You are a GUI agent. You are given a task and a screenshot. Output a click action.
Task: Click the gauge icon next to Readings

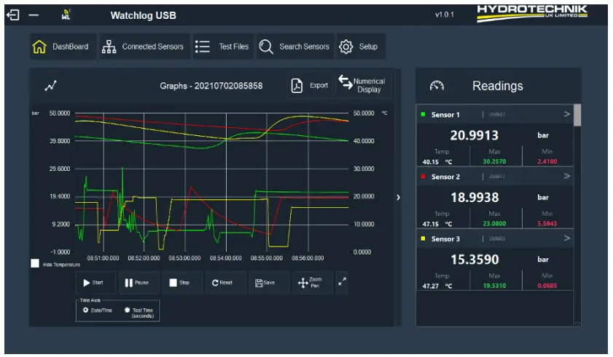(437, 86)
